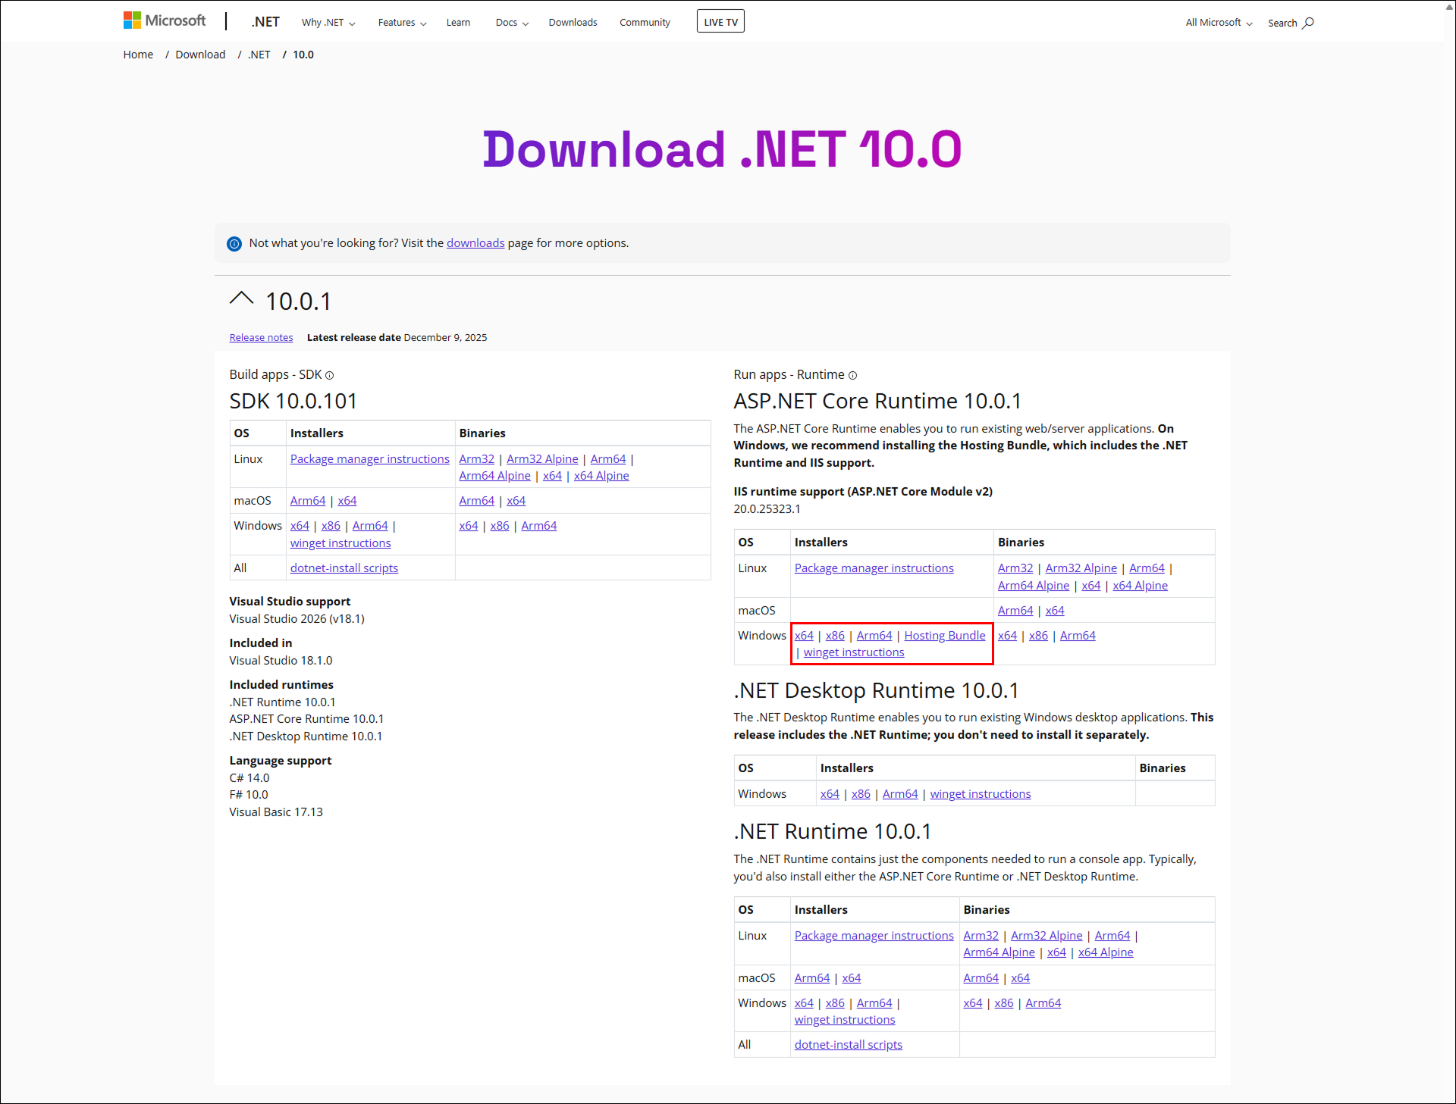
Task: Download SDK macOS Arm64 installer
Action: pyautogui.click(x=307, y=501)
